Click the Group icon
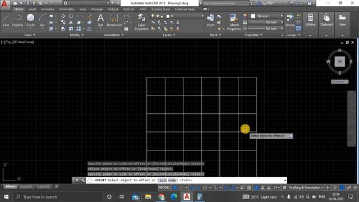This screenshot has width=359, height=202. coord(290,20)
